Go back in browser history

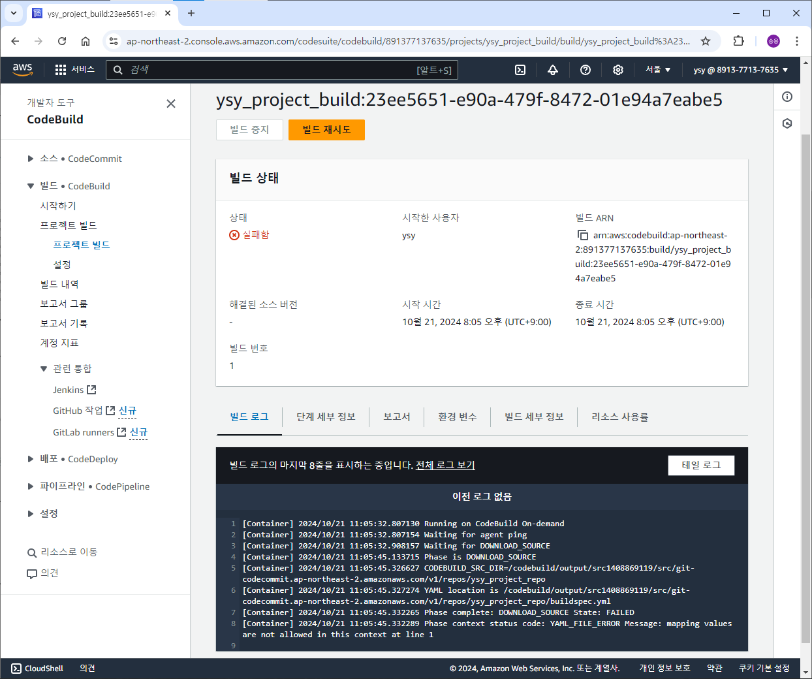(x=15, y=41)
